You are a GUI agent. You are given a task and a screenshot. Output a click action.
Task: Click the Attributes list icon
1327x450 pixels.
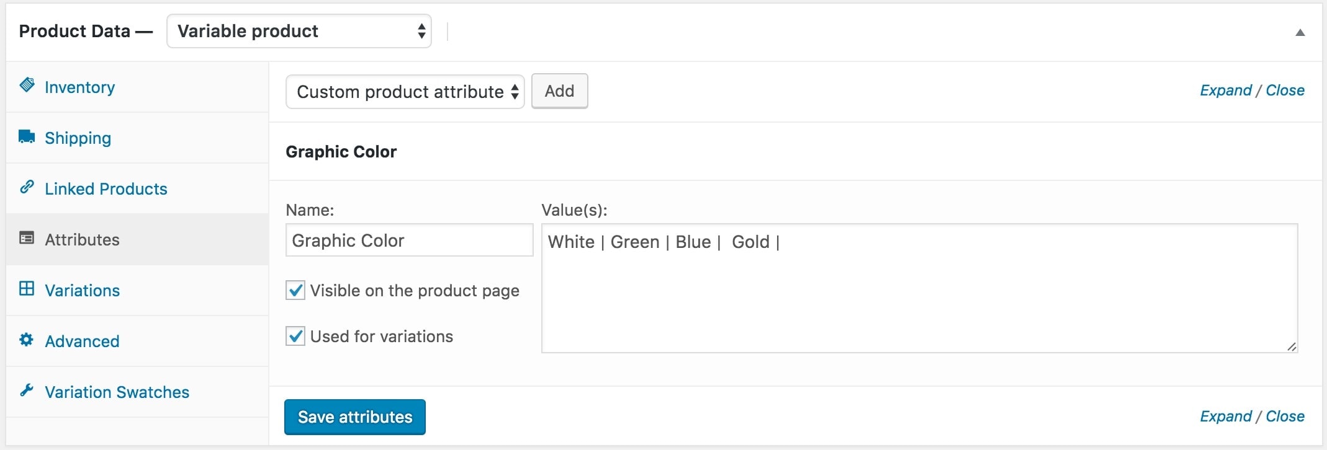click(x=27, y=238)
